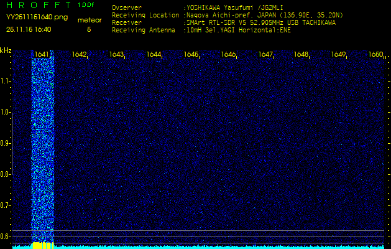Image resolution: width=391 pixels, height=249 pixels.
Task: Click the kHz axis unit label
Action: click(6, 50)
